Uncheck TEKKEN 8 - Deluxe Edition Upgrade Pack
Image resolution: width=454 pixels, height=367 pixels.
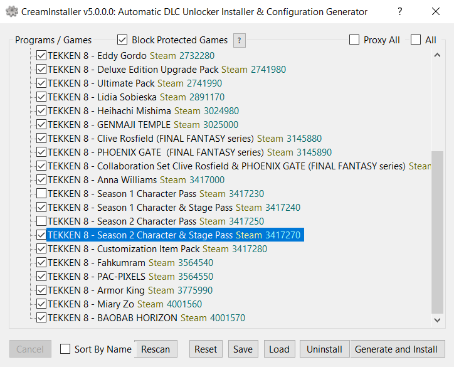tap(41, 70)
